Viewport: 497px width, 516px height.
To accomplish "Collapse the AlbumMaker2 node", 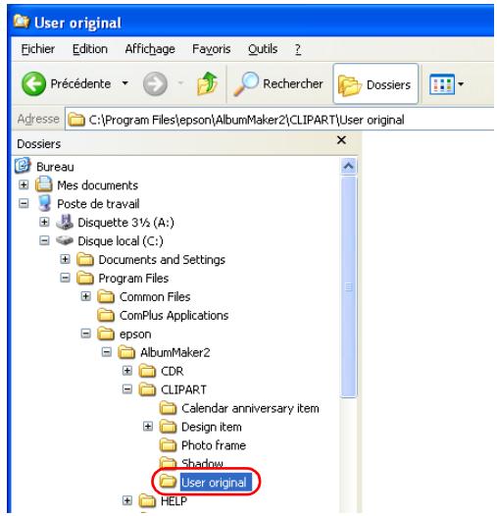I will click(107, 352).
